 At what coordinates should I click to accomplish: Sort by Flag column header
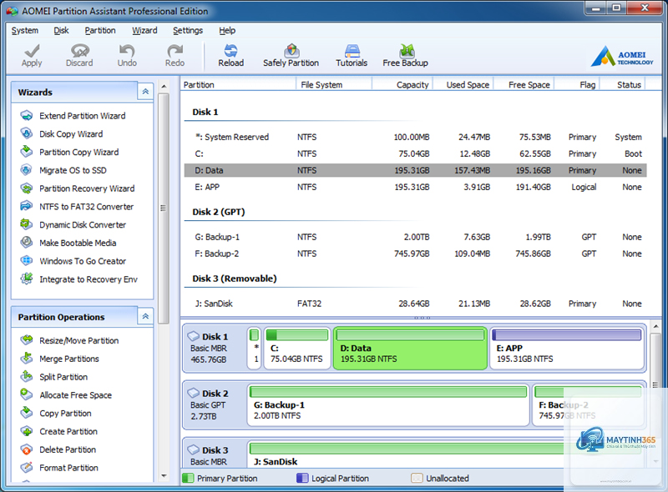tap(577, 84)
